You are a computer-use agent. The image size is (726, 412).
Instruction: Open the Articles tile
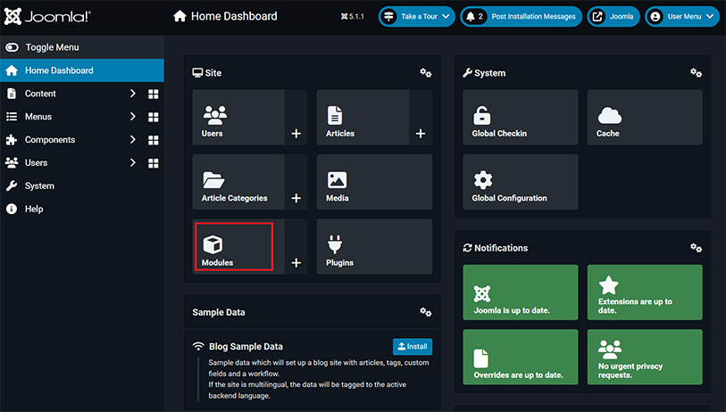pos(363,118)
